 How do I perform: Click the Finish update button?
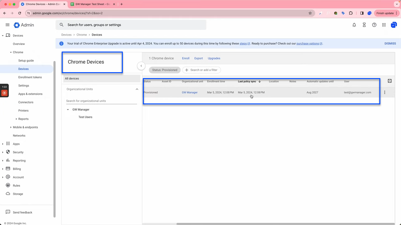point(387,13)
